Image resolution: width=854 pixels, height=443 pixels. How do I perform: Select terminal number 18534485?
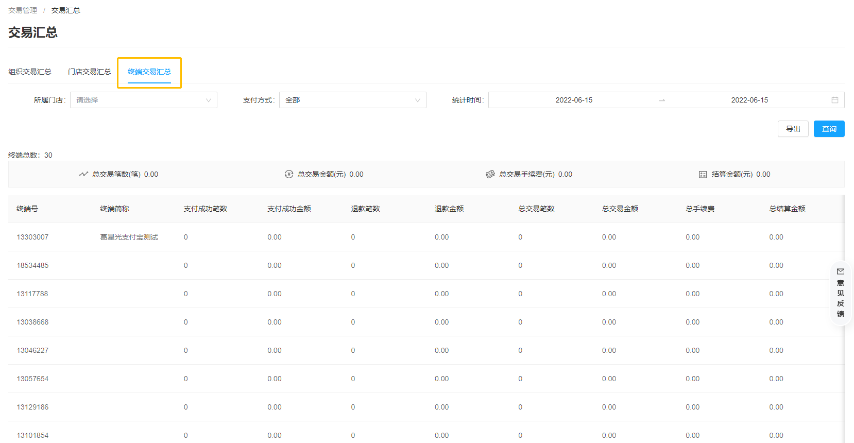32,265
